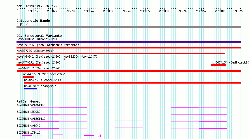Click the magenta exon block of SOX5|NM_178010
Screen dimensions: 249x139
100,136
